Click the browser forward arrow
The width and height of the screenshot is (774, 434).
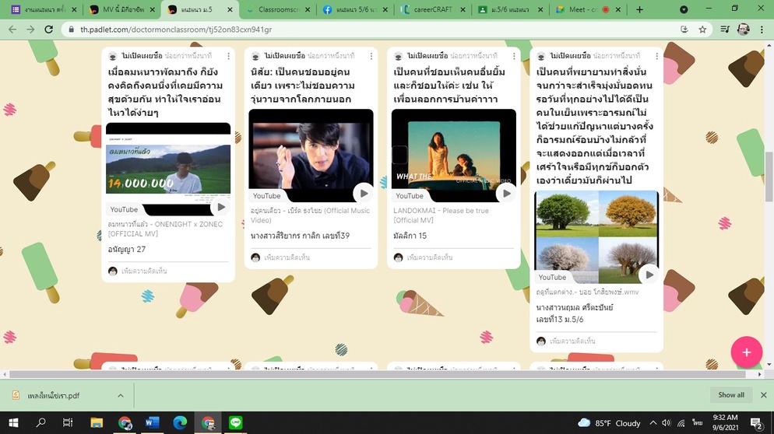pos(30,30)
